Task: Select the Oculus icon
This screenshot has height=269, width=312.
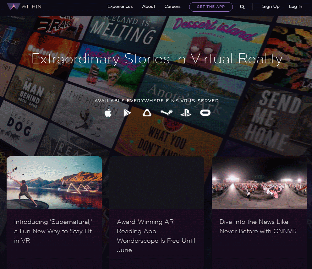Action: pyautogui.click(x=205, y=113)
